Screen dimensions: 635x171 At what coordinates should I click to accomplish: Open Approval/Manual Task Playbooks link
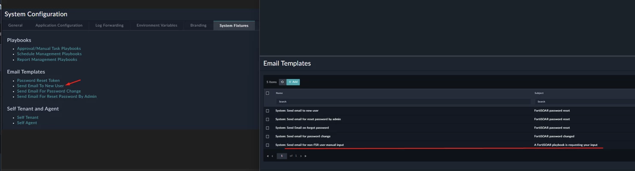(x=49, y=48)
